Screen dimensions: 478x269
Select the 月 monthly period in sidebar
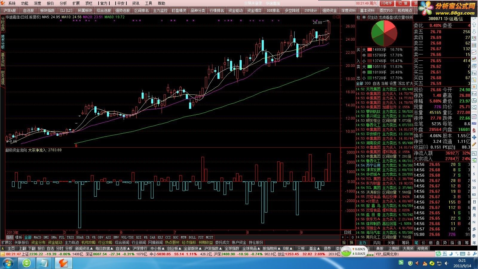click(474, 215)
